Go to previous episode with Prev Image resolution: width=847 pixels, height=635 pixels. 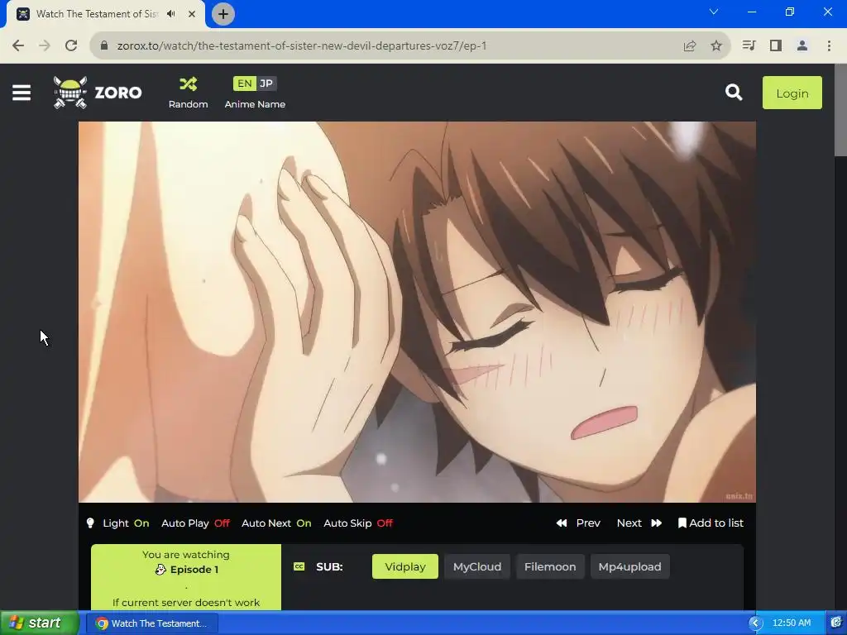pos(578,523)
